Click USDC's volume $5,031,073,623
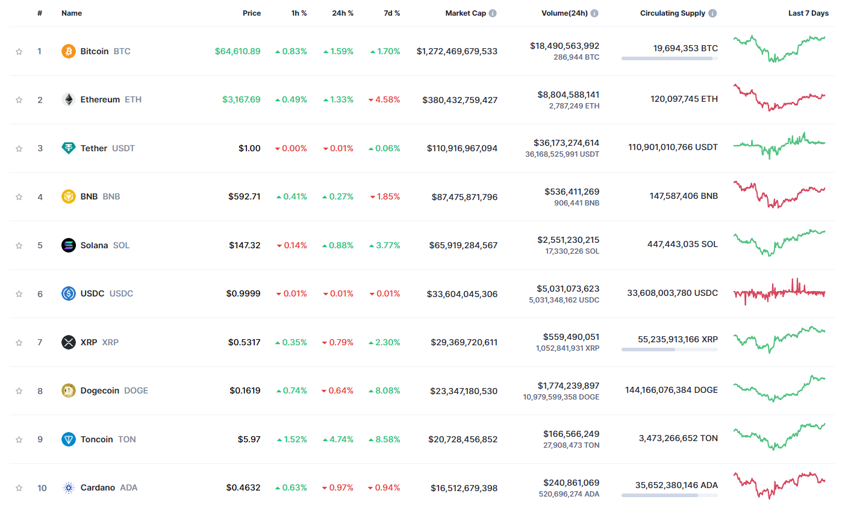Screen dimensions: 848x511 coord(568,289)
